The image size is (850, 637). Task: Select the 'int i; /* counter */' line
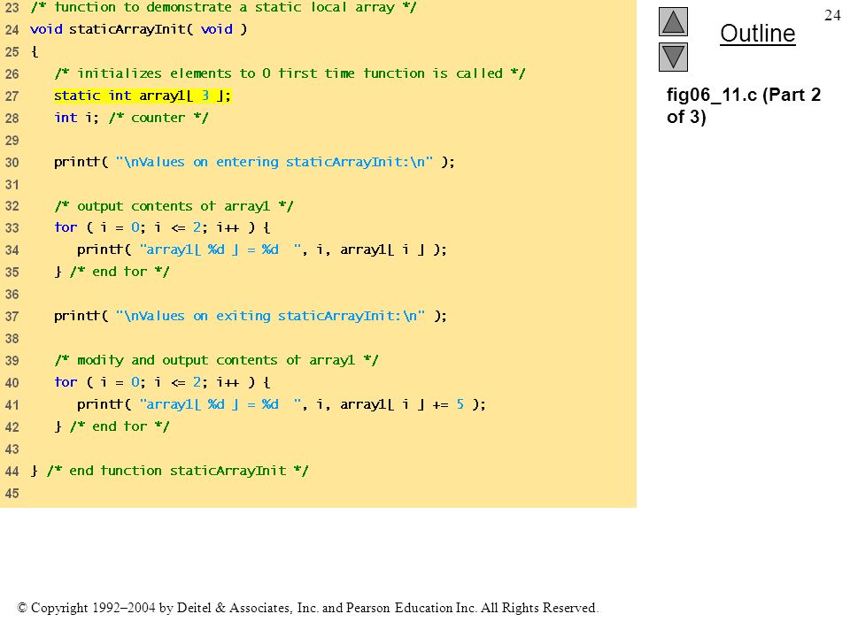pyautogui.click(x=131, y=118)
